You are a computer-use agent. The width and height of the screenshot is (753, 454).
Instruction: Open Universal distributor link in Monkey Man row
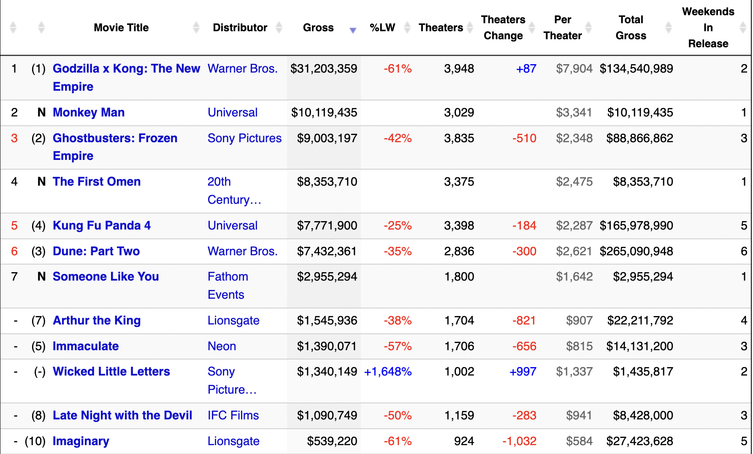[233, 112]
